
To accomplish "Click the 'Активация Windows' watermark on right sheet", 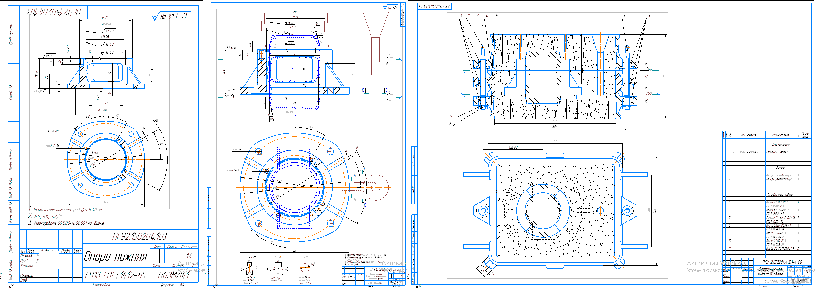I will click(716, 263).
